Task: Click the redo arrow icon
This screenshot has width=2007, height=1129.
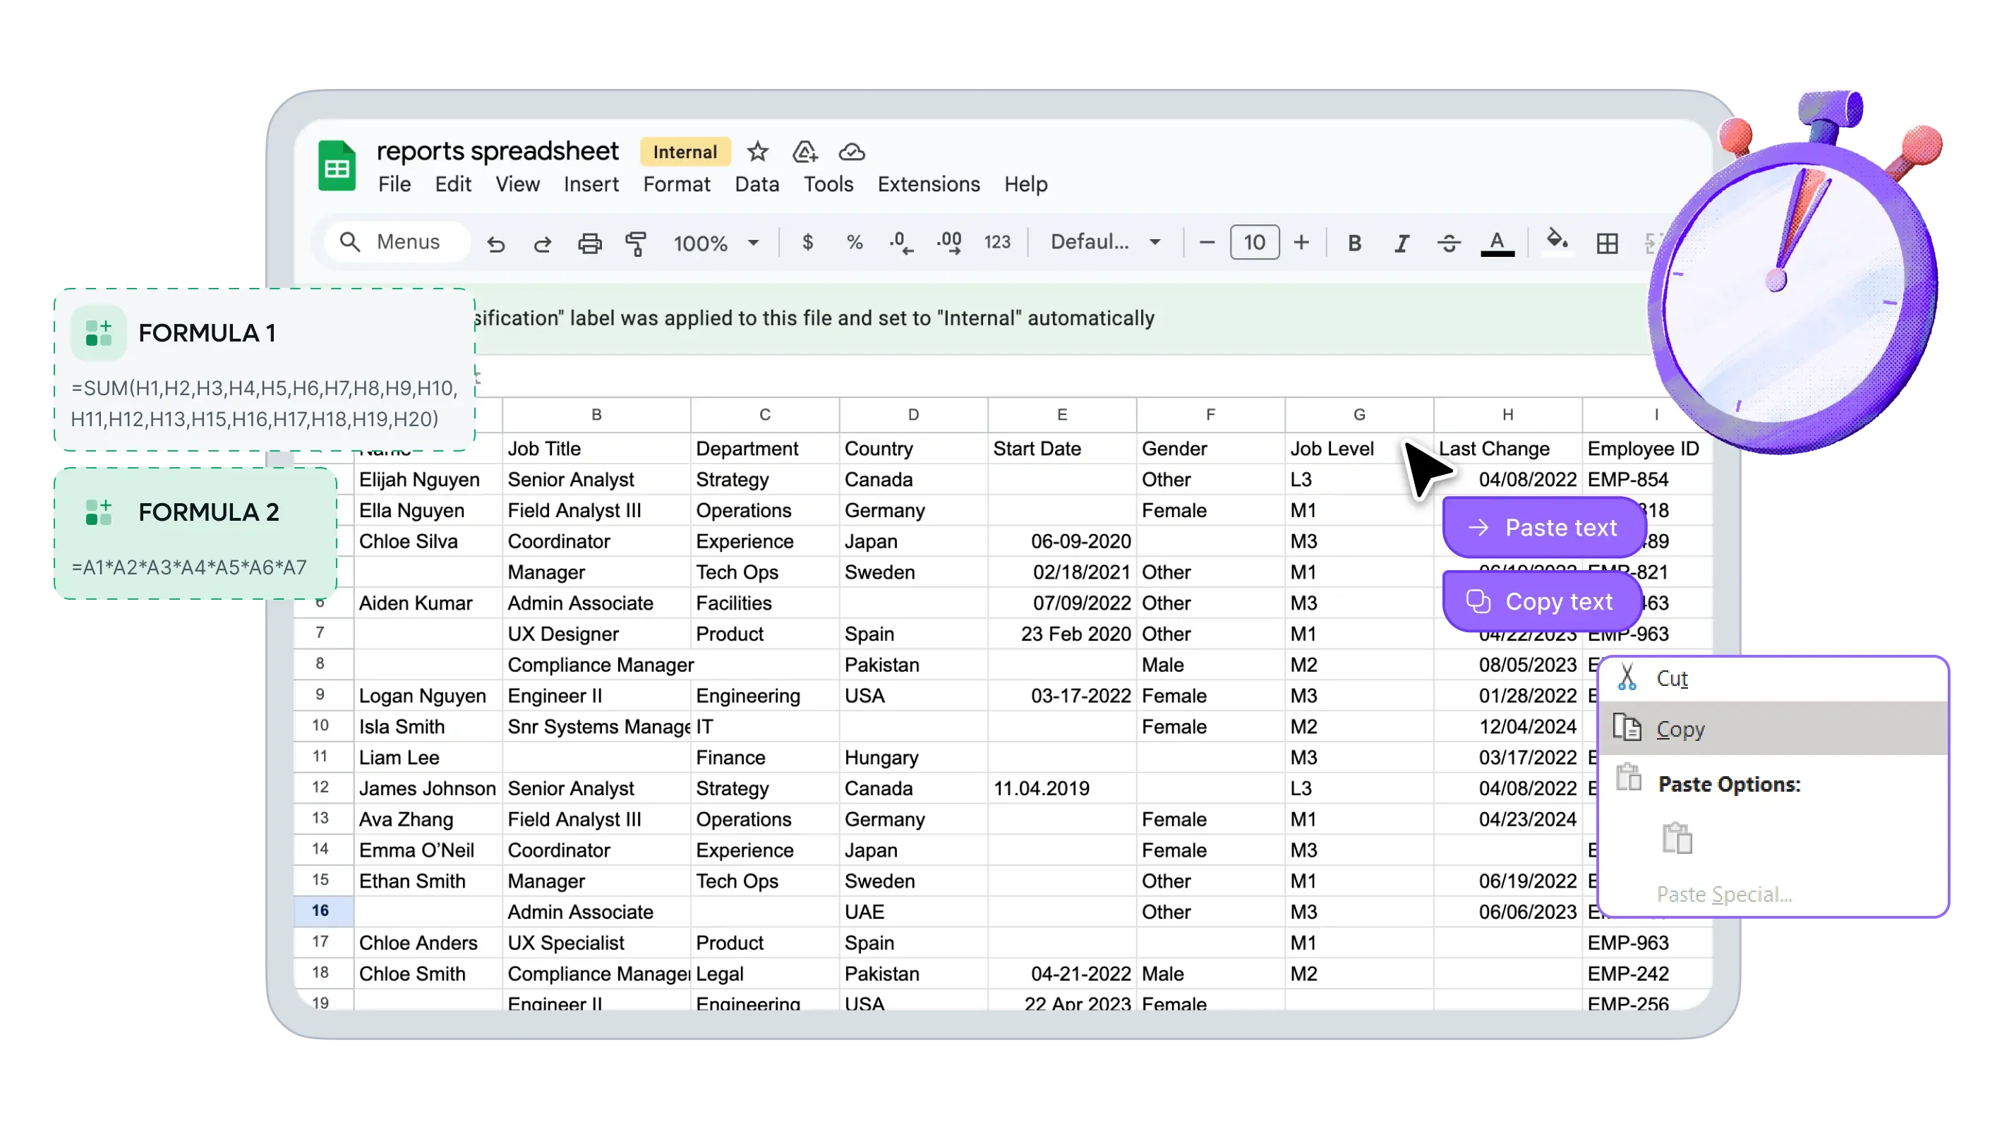Action: click(x=542, y=244)
